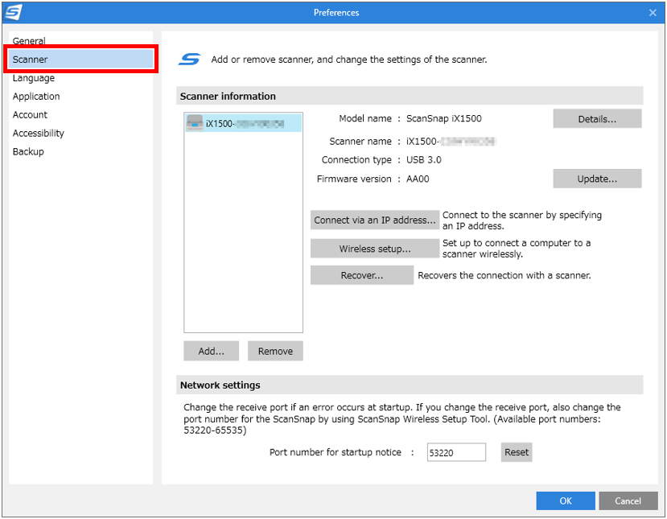The width and height of the screenshot is (667, 519).
Task: Click Connect via an IP address...
Action: tap(375, 220)
